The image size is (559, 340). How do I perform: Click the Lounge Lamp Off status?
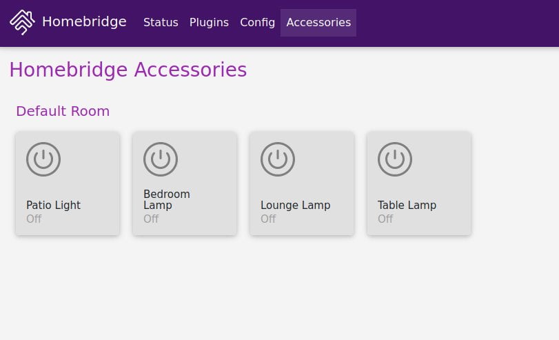coord(268,219)
